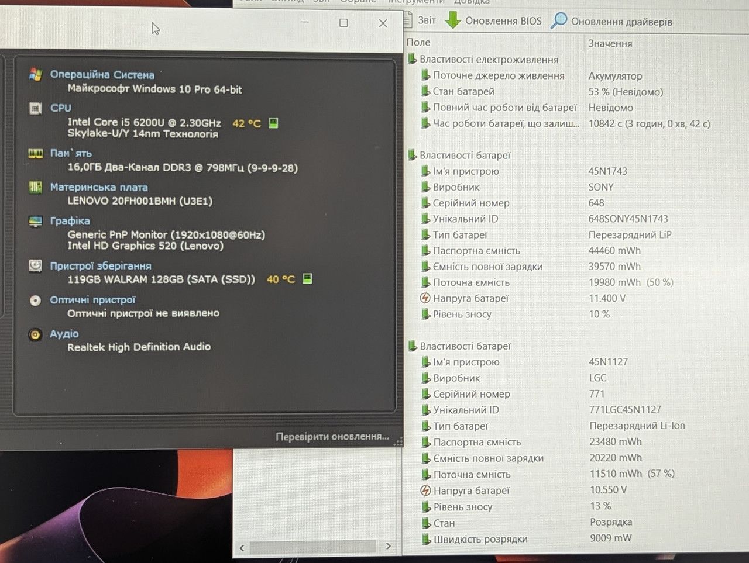Open the Операційна Система section link
Viewport: 749px width, 563px height.
[x=102, y=75]
